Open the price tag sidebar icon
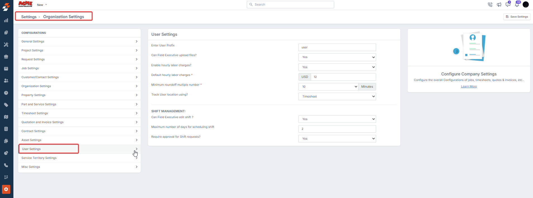The height and width of the screenshot is (198, 533). tap(6, 105)
